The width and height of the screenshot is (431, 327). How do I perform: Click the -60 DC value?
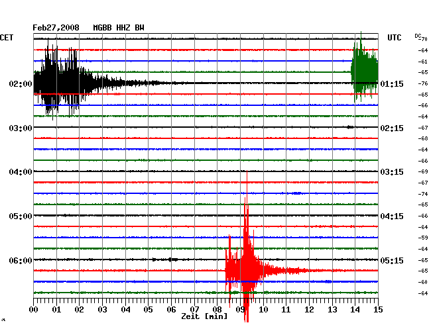[423, 282]
